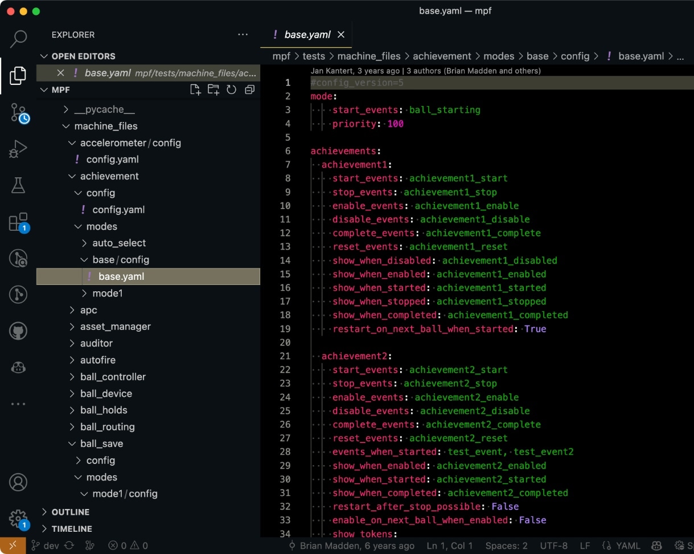Collapse all folders in explorer
The image size is (694, 554).
click(x=249, y=89)
